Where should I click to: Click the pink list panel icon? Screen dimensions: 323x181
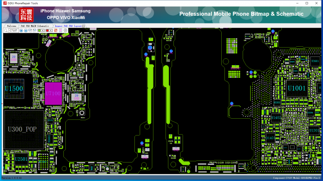61,31
